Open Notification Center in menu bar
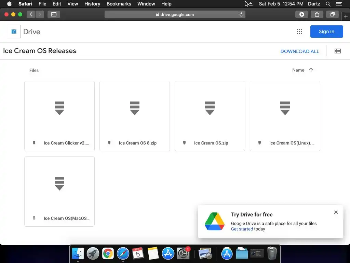 coord(339,4)
